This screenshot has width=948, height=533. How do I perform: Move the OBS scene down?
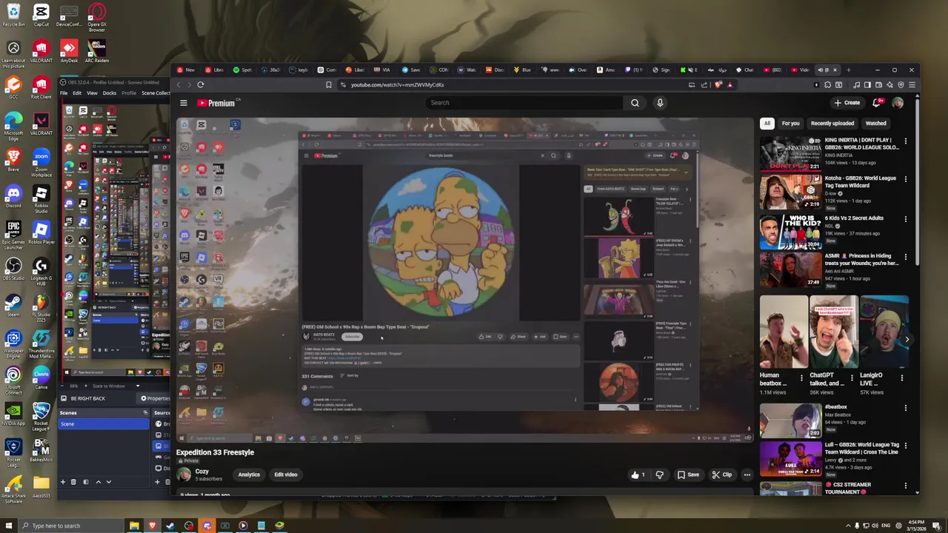click(x=109, y=482)
